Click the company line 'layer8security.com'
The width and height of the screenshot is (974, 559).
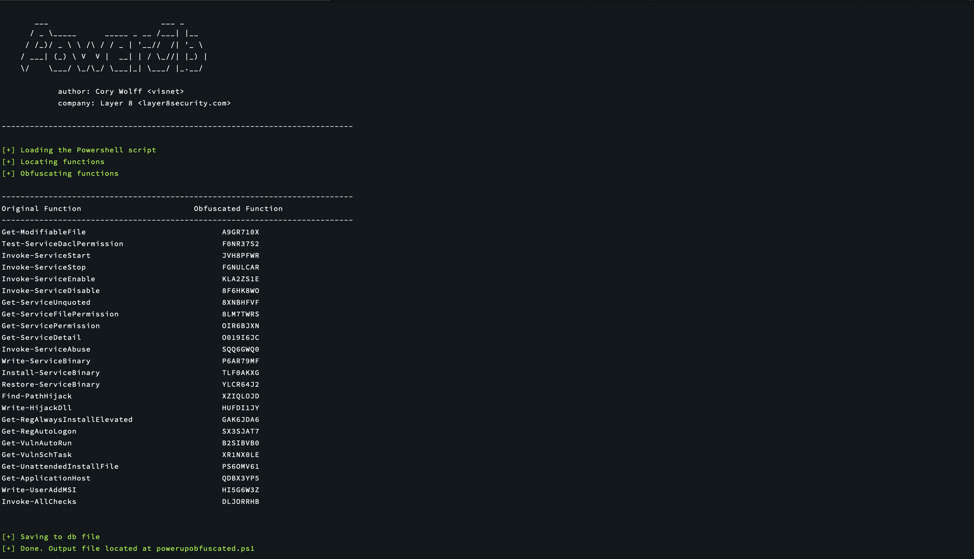(184, 103)
